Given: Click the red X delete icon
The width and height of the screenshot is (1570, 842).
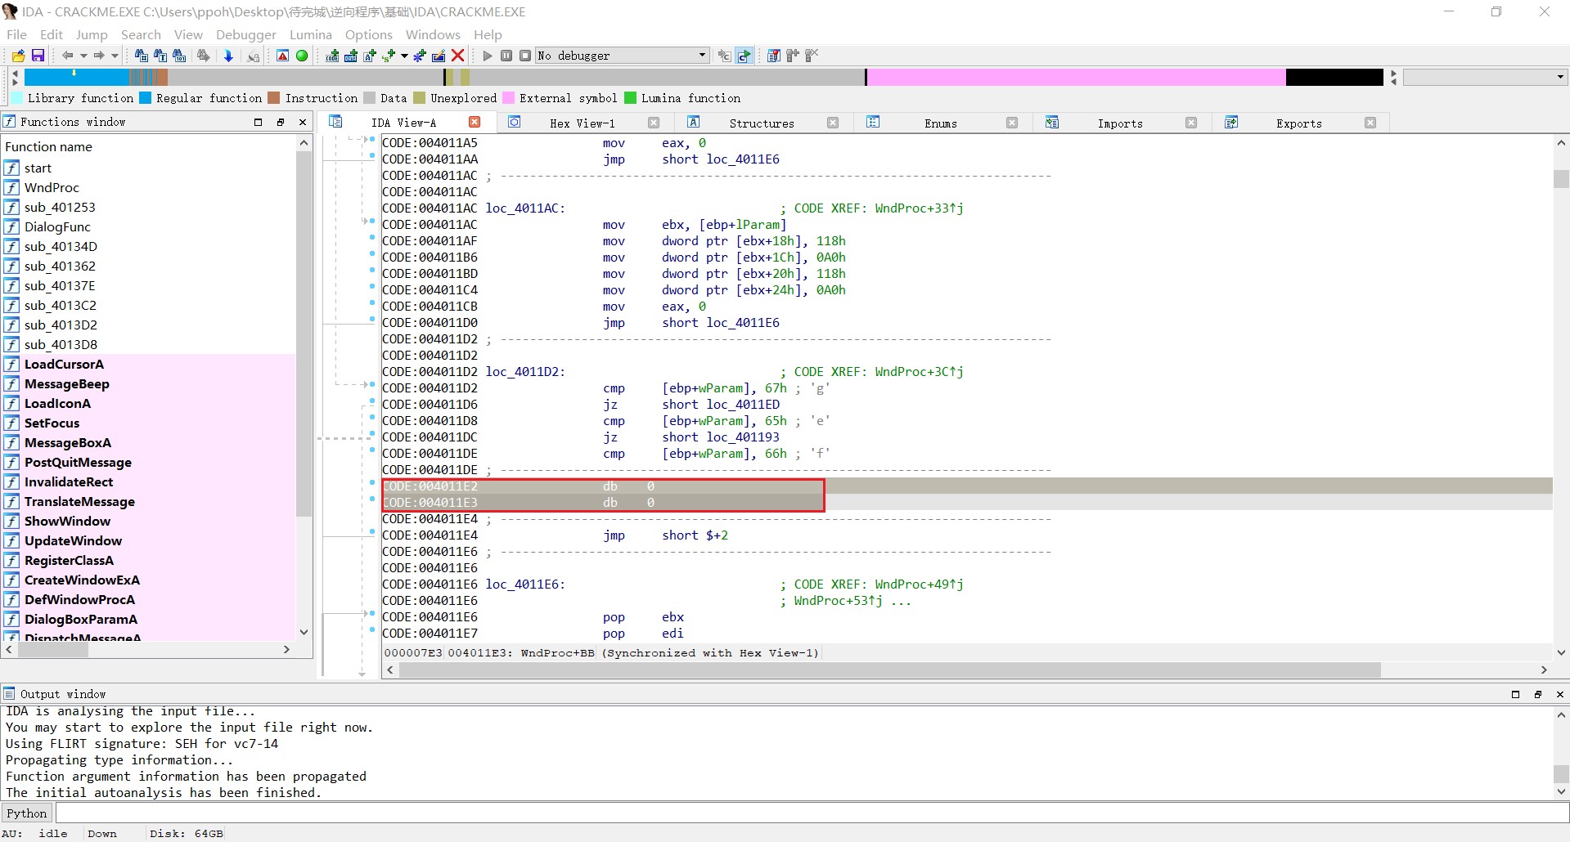Looking at the screenshot, I should (x=458, y=56).
